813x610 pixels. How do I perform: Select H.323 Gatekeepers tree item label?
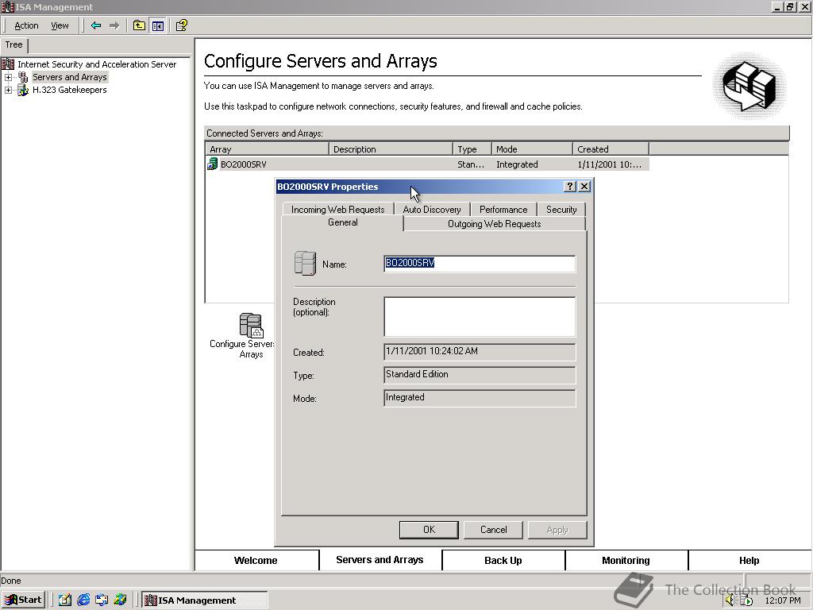click(x=70, y=90)
